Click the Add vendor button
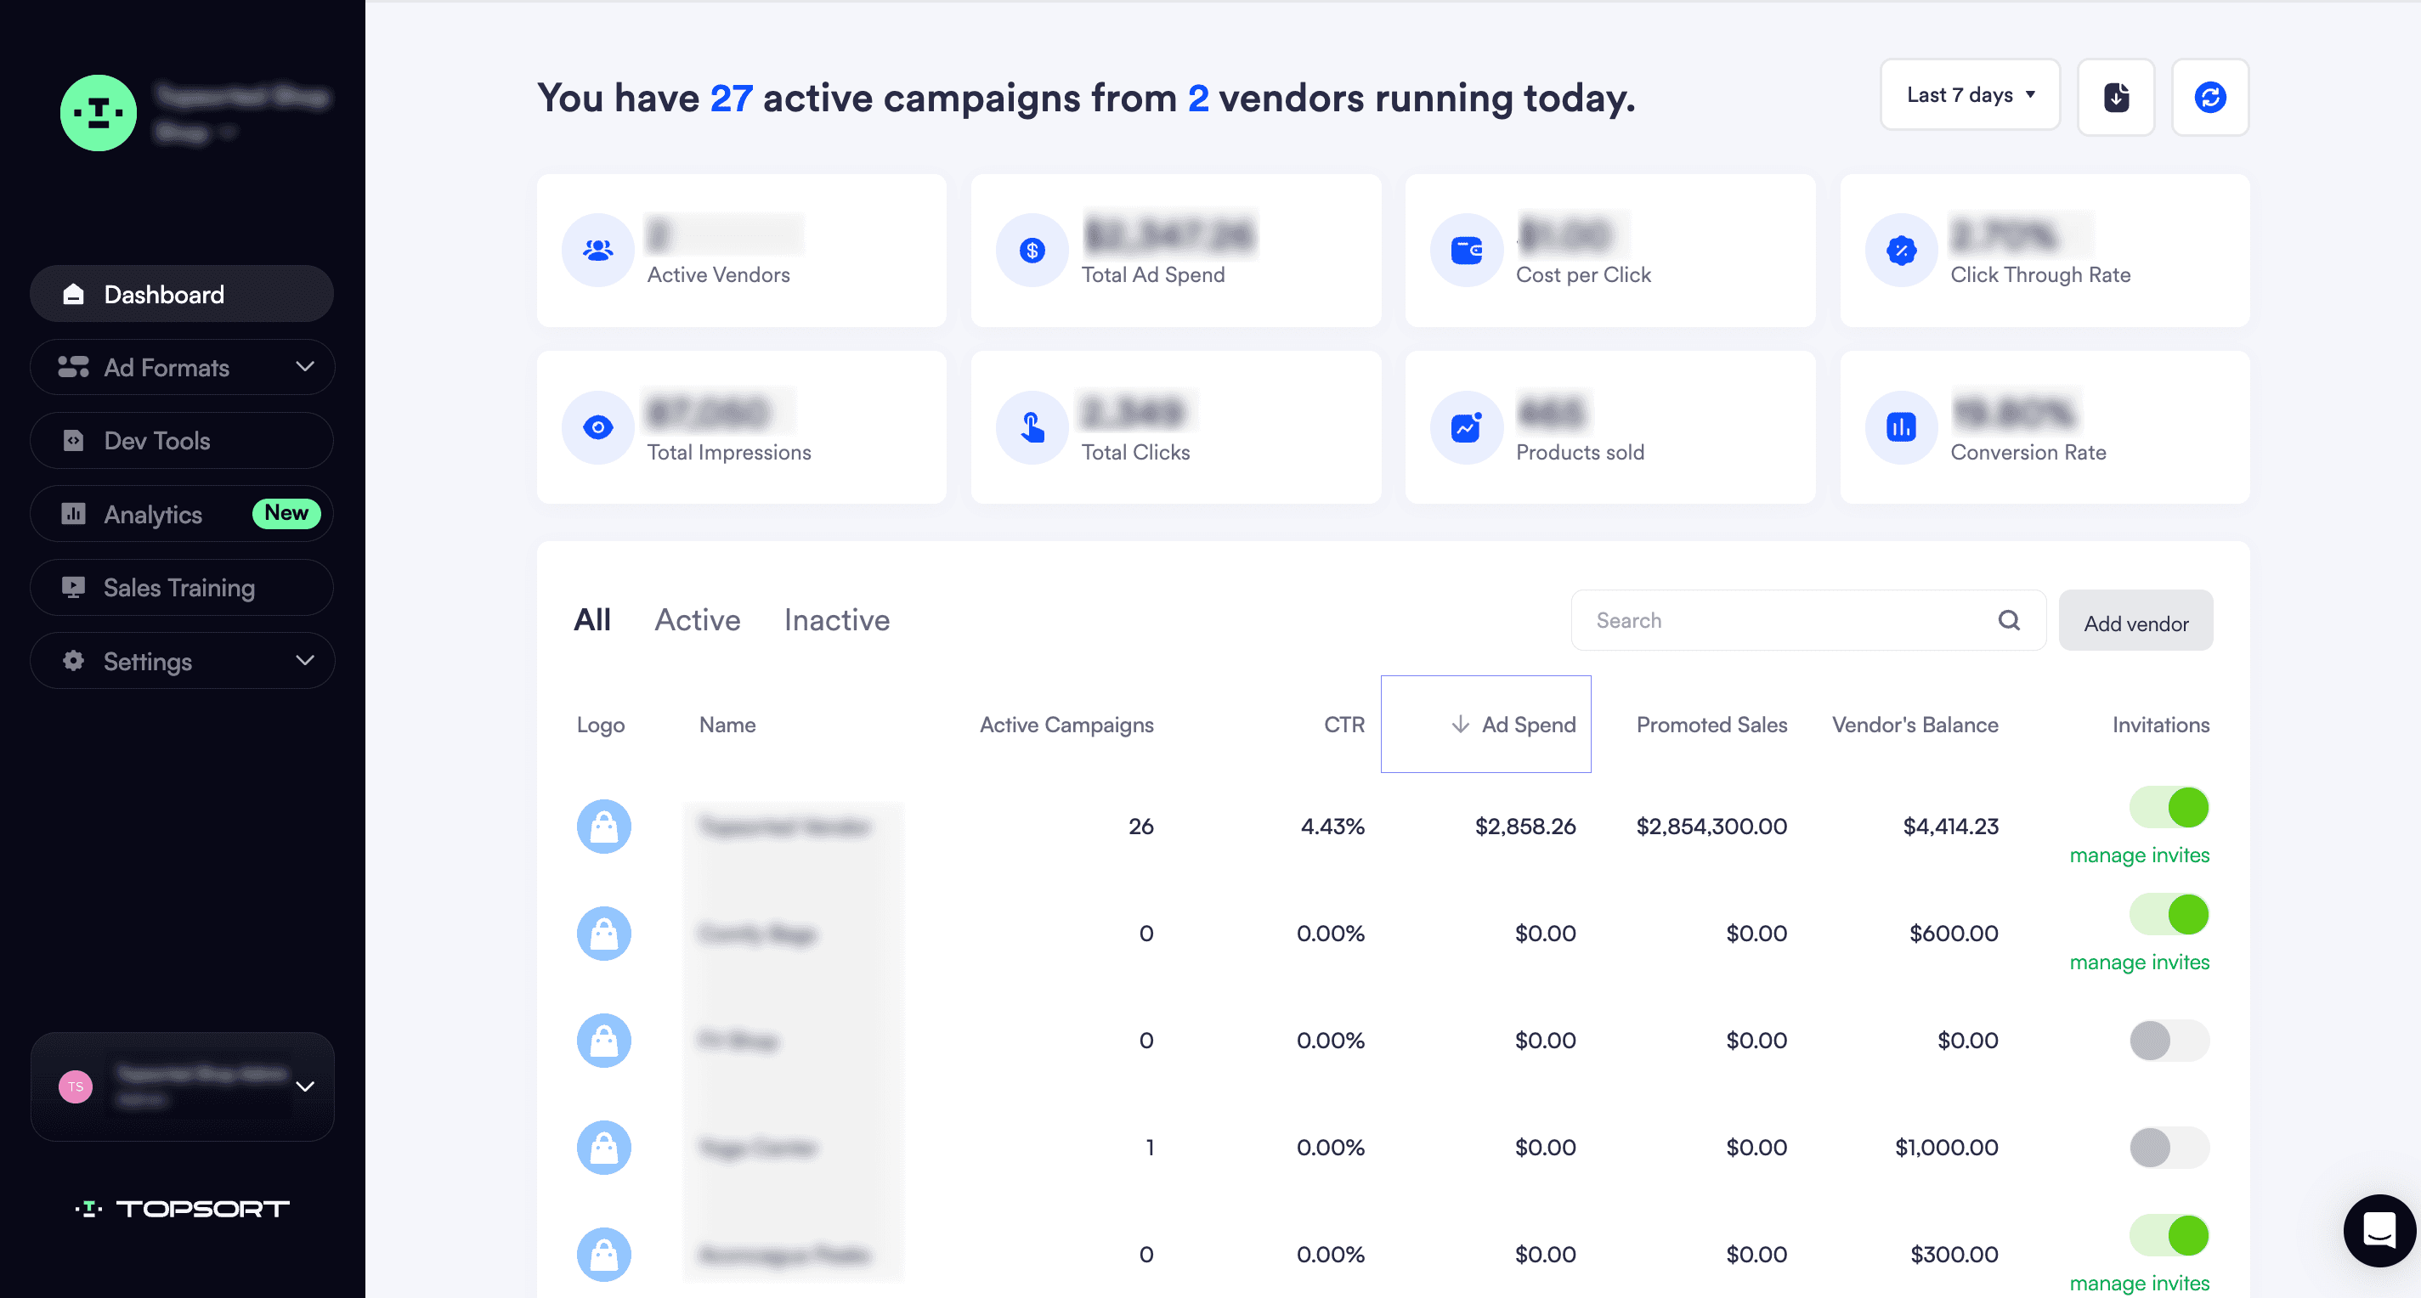This screenshot has width=2421, height=1298. point(2135,622)
